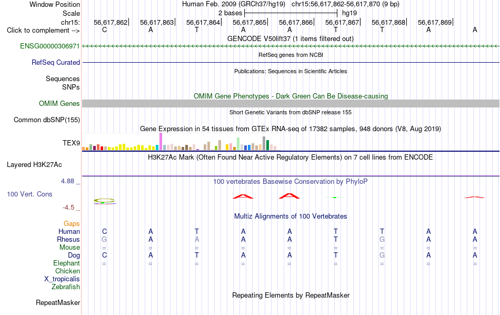Screen dimensions: 500x315
Task: Select the Dog species label
Action: [74, 255]
